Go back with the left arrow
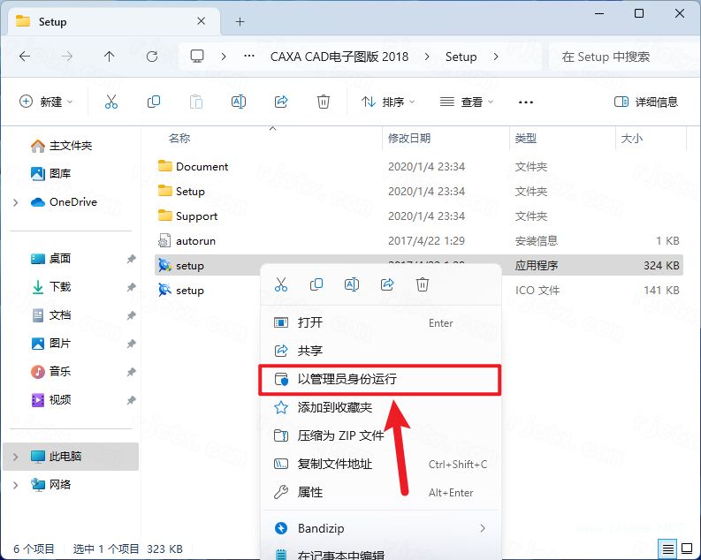 tap(25, 57)
